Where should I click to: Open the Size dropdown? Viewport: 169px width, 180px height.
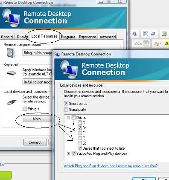coord(146,44)
